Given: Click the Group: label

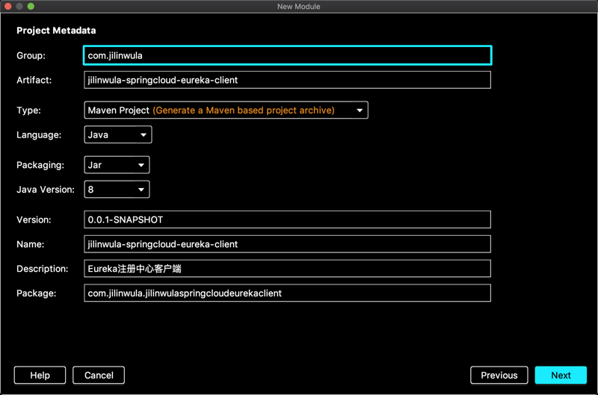Looking at the screenshot, I should click(x=31, y=55).
